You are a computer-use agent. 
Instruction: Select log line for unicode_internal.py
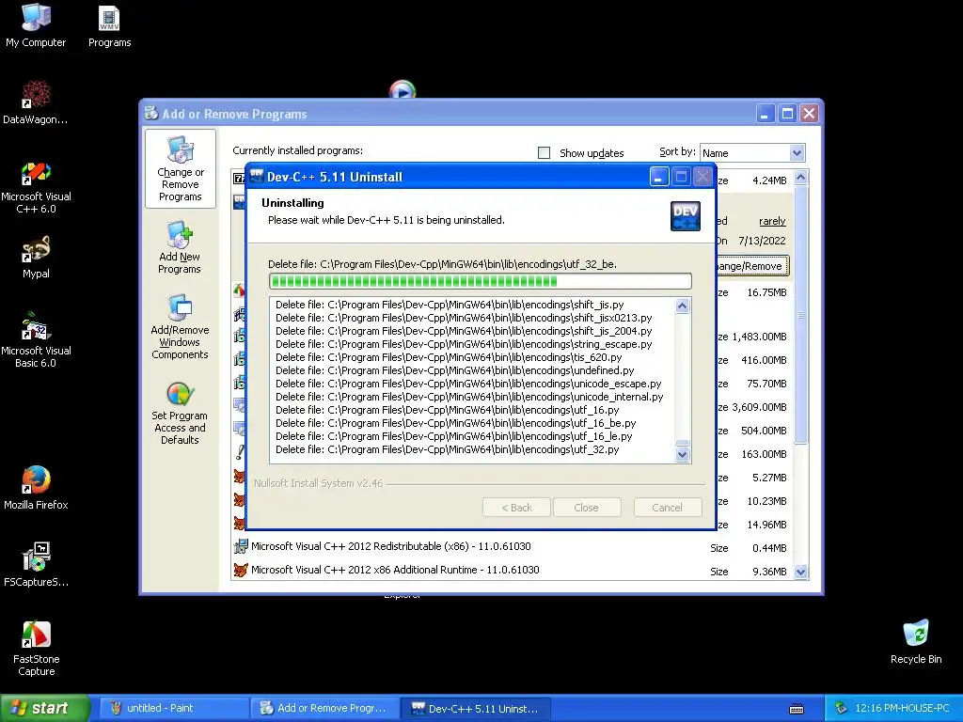tap(469, 397)
